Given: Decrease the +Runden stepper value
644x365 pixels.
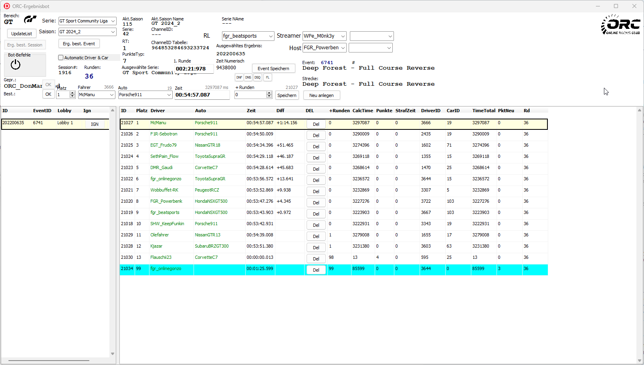Looking at the screenshot, I should 269,97.
